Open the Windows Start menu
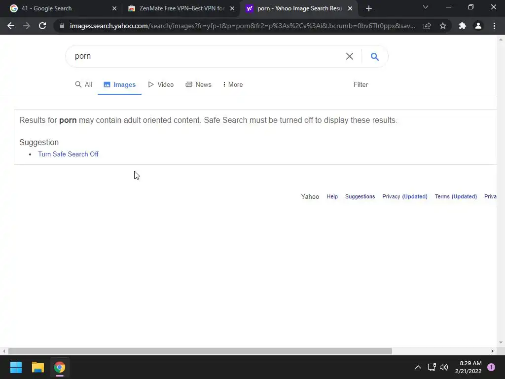The width and height of the screenshot is (505, 379). click(16, 367)
